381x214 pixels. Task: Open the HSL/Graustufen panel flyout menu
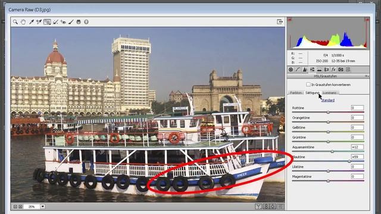tap(367, 76)
